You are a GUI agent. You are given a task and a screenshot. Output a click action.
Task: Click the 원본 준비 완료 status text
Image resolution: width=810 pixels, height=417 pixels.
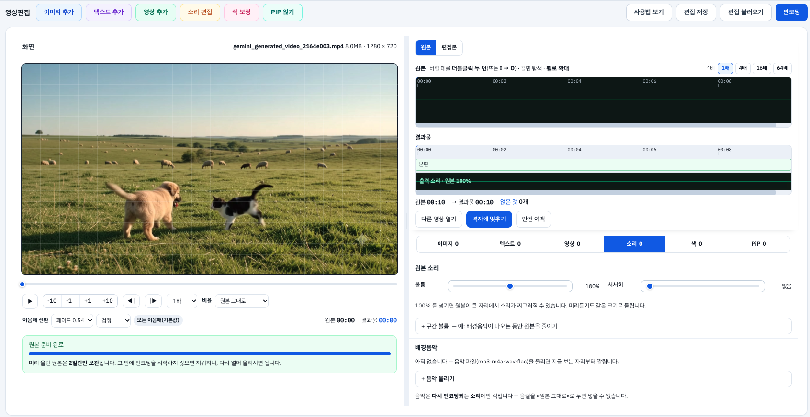pos(46,345)
